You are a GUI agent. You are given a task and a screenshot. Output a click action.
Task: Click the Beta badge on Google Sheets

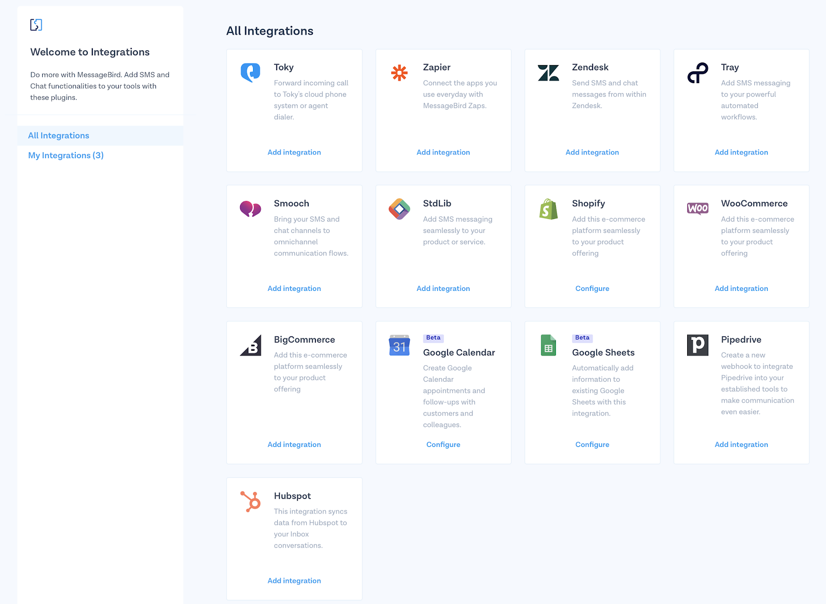click(582, 338)
